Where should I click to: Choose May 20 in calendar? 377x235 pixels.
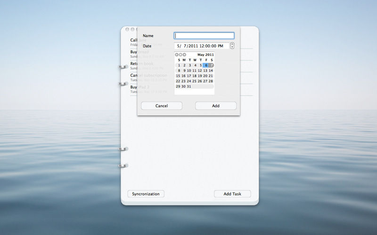205,76
